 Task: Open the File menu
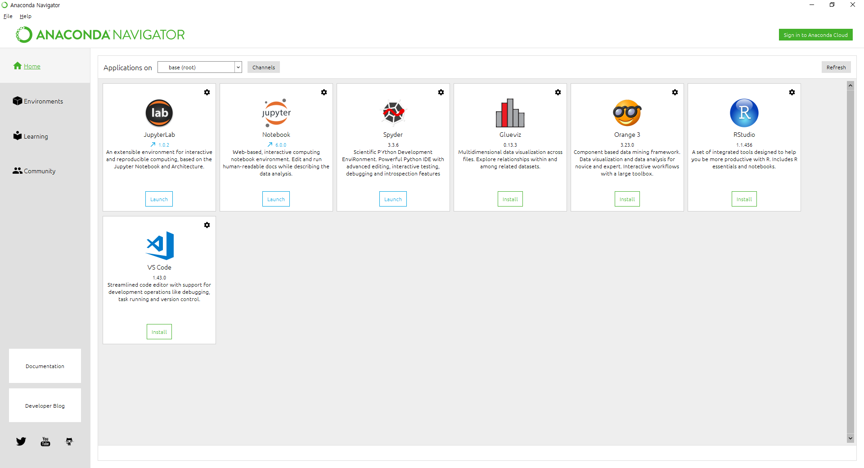pyautogui.click(x=8, y=16)
